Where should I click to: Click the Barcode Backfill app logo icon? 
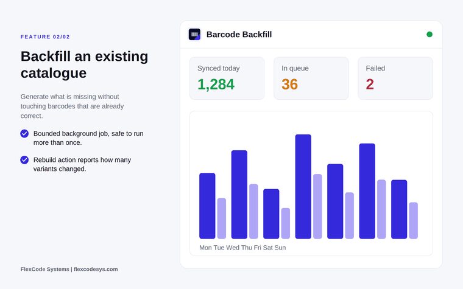pyautogui.click(x=194, y=35)
